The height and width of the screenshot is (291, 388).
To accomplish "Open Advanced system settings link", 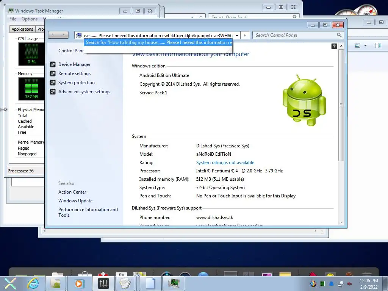I will point(84,92).
